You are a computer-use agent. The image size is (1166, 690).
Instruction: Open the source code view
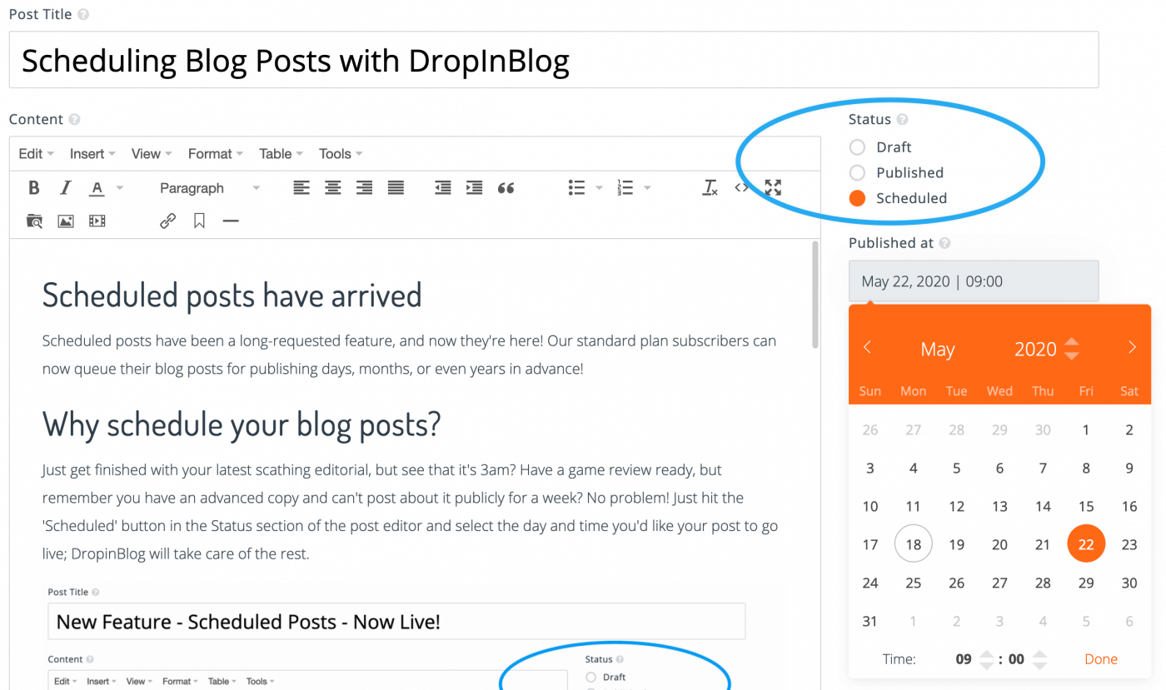(741, 187)
